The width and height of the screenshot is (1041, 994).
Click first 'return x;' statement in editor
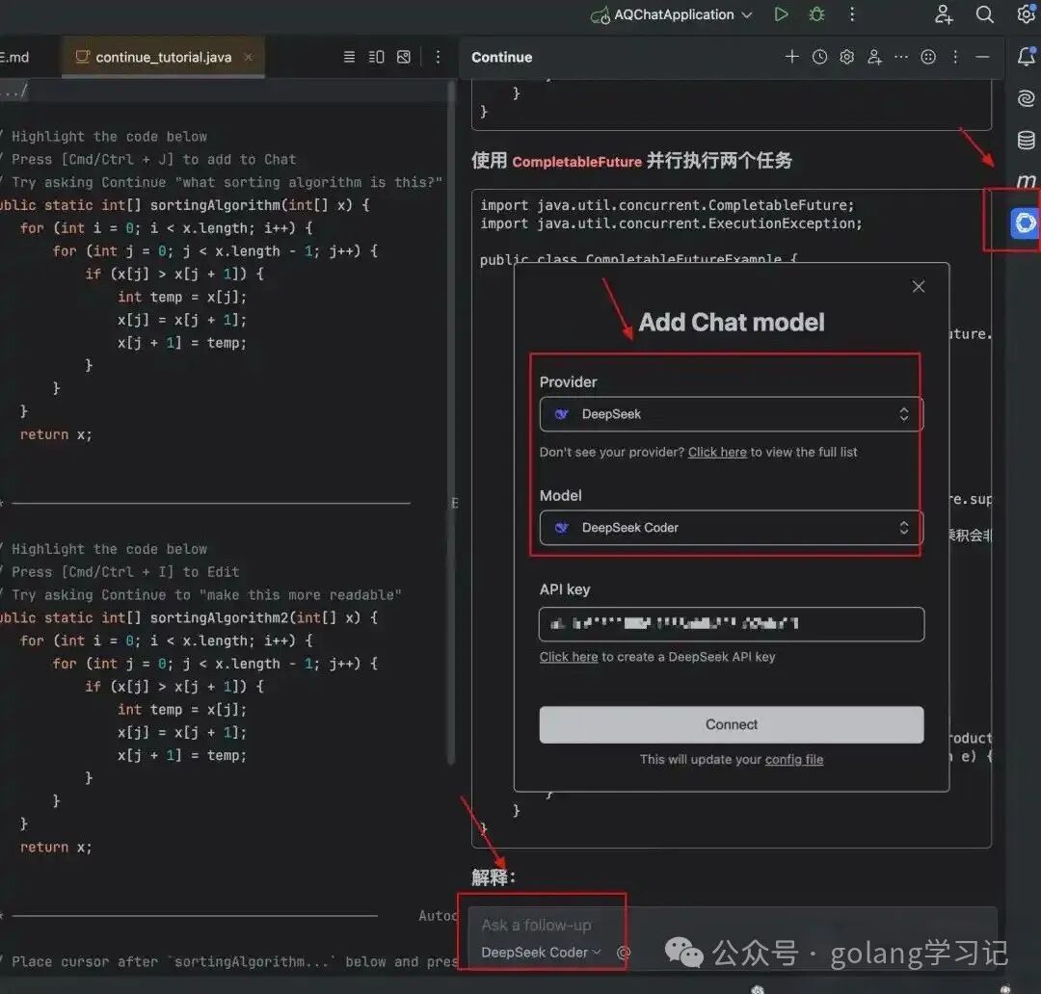(x=56, y=434)
